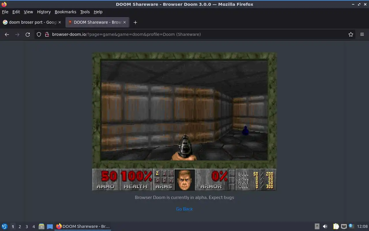
Task: Close the Firefox window
Action: pyautogui.click(x=365, y=4)
